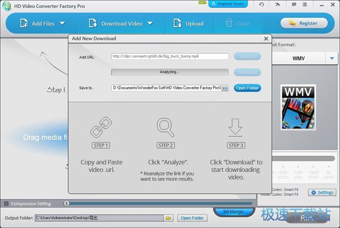Click the Save to path field
340x228 pixels.
click(166, 88)
